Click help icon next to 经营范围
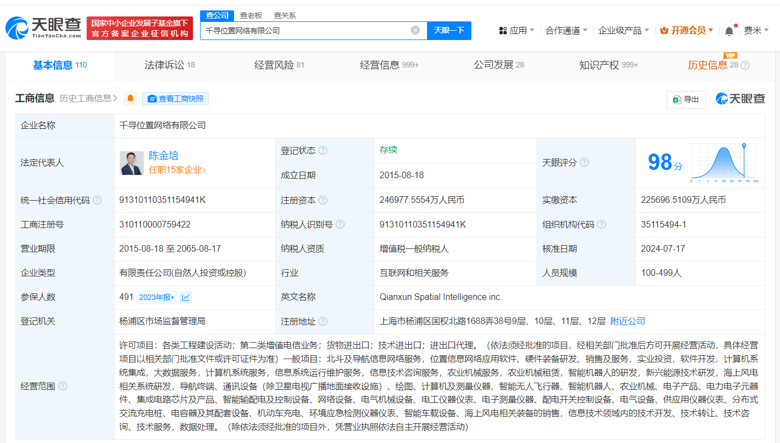Screen dimensions: 780x443 [62, 386]
